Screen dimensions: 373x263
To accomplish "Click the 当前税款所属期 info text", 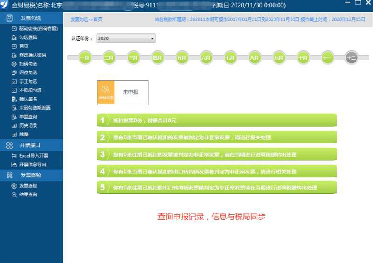I will coord(260,19).
